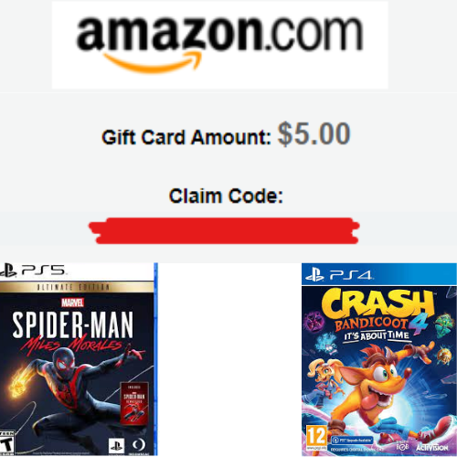This screenshot has width=457, height=457.
Task: Click the red redacted claim code bar
Action: pyautogui.click(x=224, y=230)
